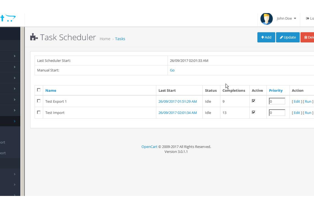Disable the Active checkbox for Test Export 1
This screenshot has height=209, width=314.
point(253,101)
